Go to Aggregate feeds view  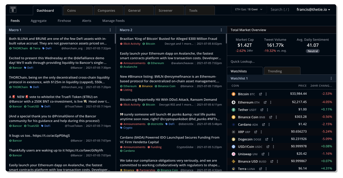click(39, 21)
